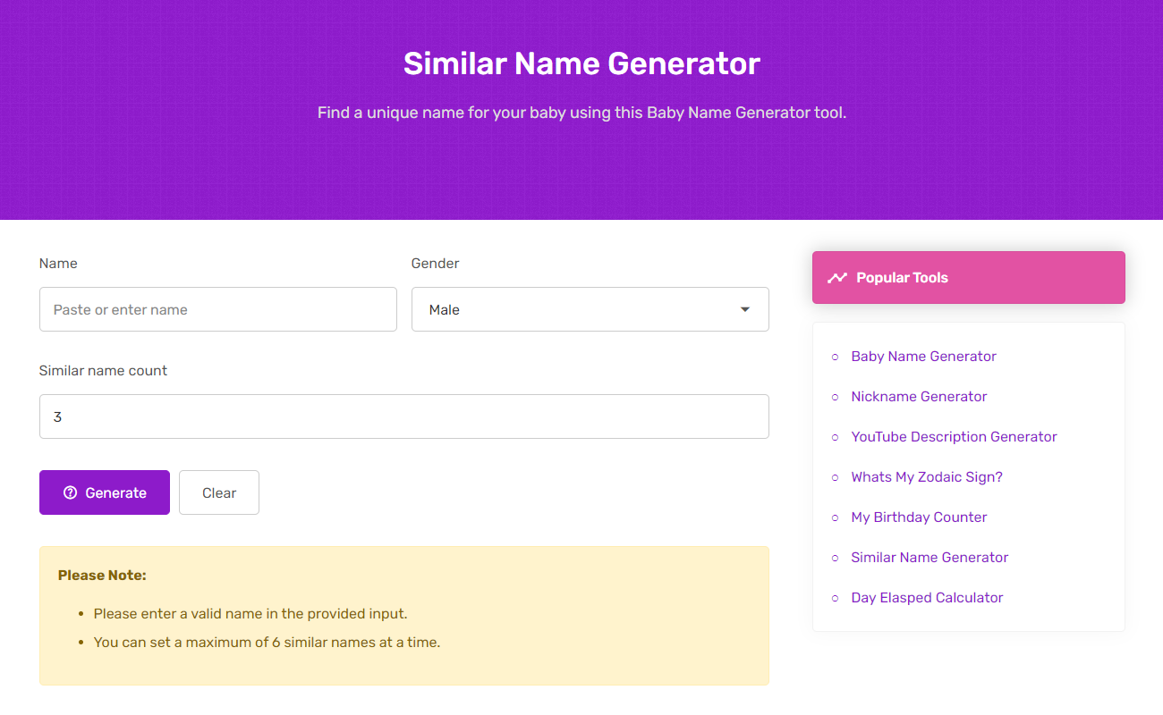Click the bullet icon beside Whats My Zodaic Sign
This screenshot has width=1163, height=715.
(835, 476)
